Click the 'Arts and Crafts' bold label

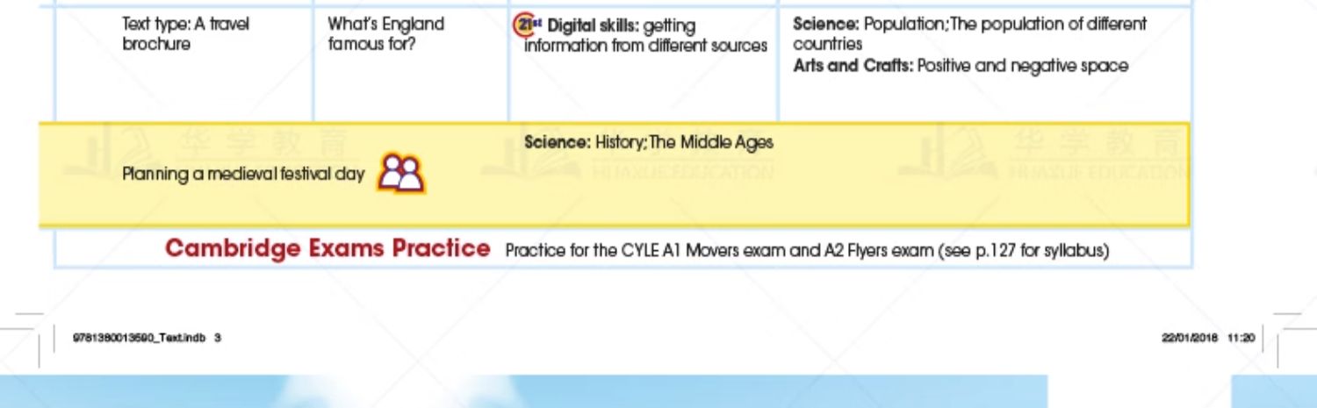tap(853, 66)
